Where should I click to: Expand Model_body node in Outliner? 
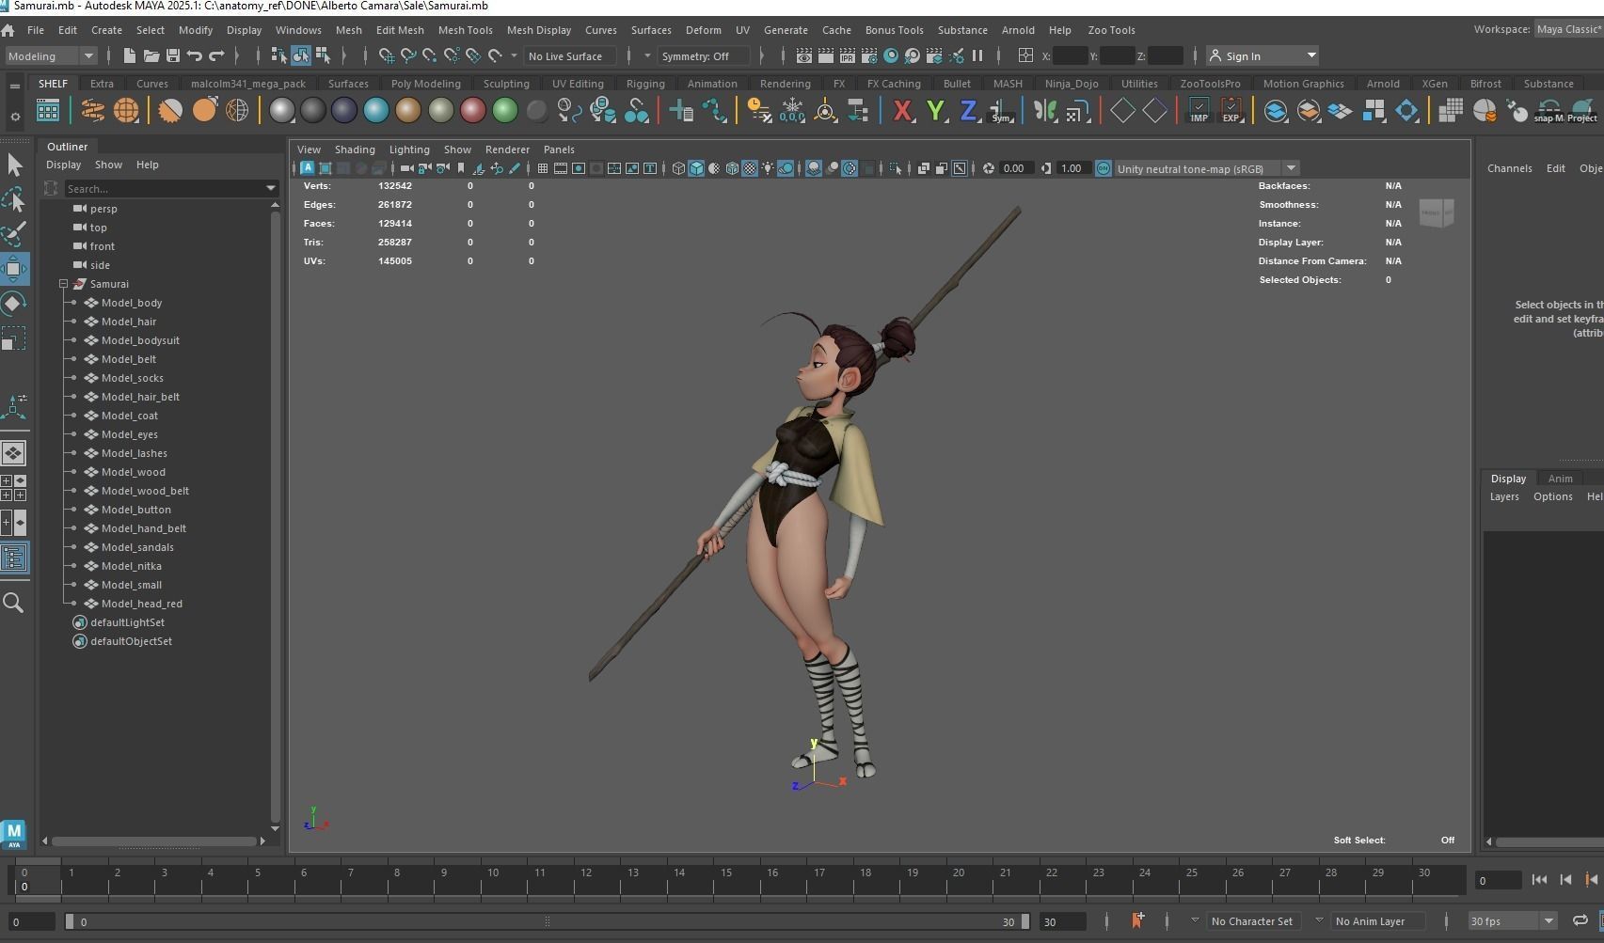(74, 303)
